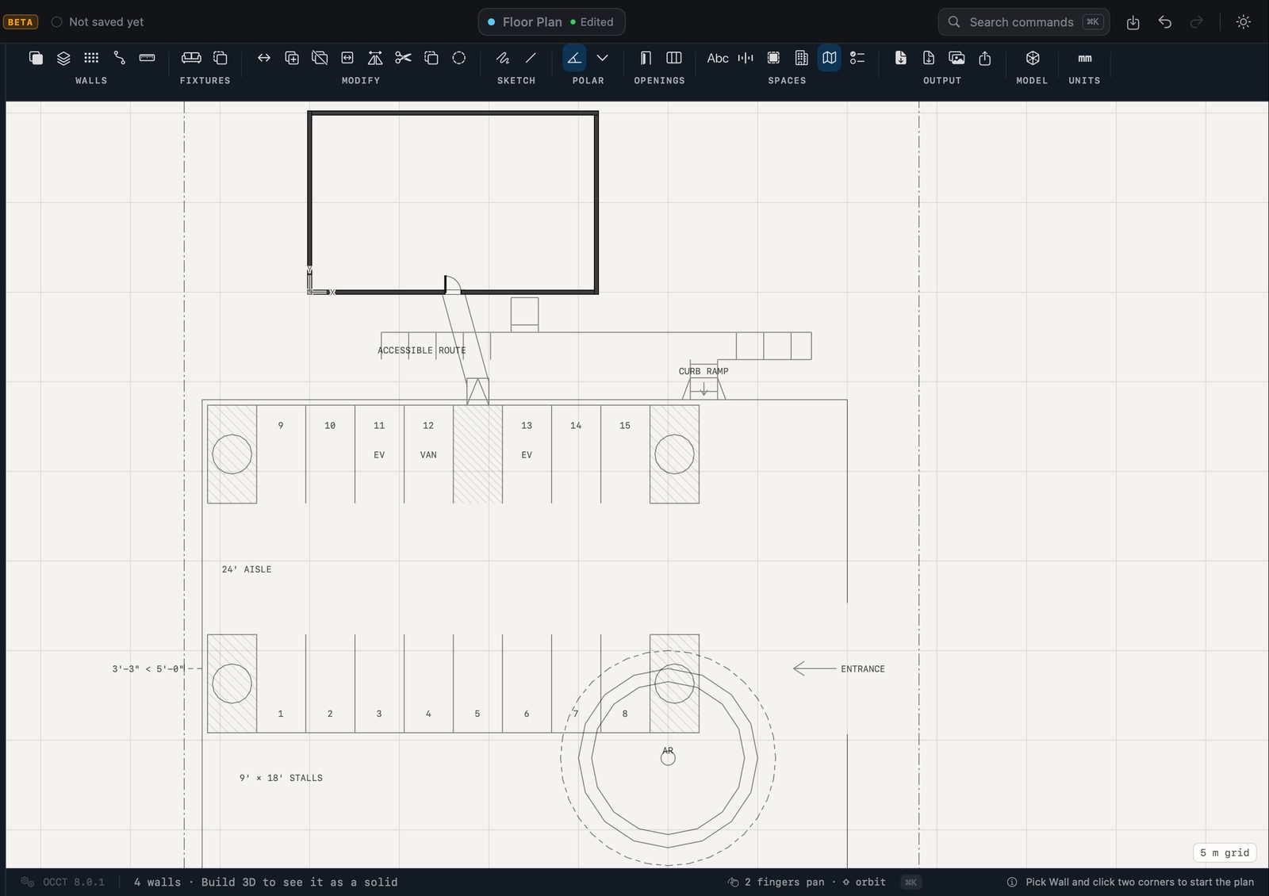This screenshot has width=1269, height=896.
Task: Click the ENTRANCE label on canvas
Action: click(x=863, y=669)
